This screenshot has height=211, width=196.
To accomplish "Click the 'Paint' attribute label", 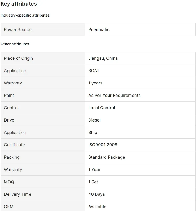I will click(9, 95).
